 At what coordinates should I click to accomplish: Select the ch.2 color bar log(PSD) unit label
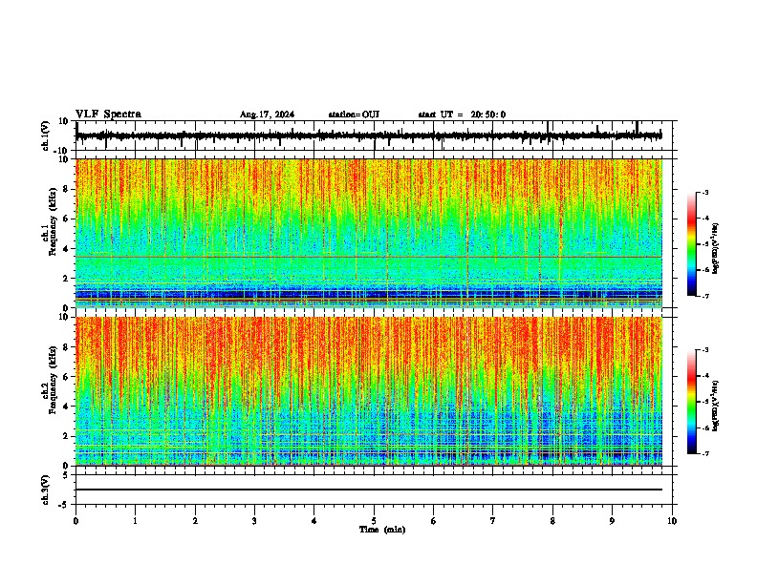click(x=715, y=406)
